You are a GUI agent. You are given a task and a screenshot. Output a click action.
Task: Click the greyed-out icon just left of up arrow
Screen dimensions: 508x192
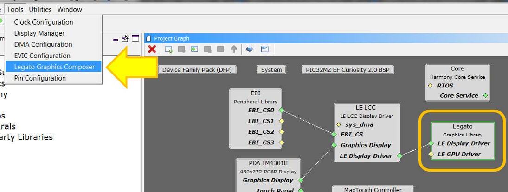(x=221, y=49)
